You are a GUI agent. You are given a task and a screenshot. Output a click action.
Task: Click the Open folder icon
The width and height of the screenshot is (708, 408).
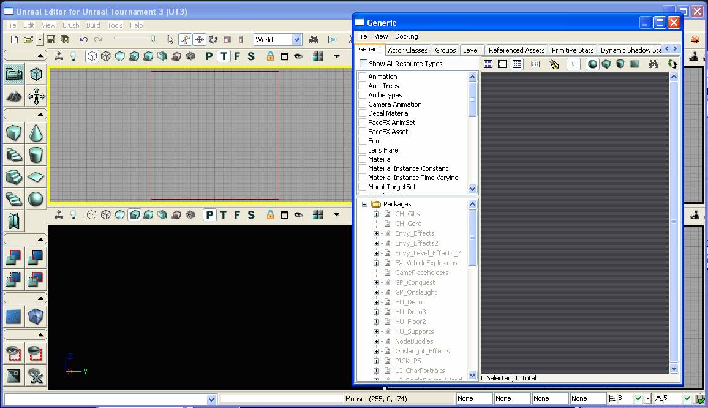[28, 39]
